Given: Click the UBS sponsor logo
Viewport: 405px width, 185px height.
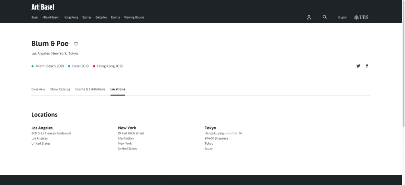Looking at the screenshot, I should click(x=361, y=17).
